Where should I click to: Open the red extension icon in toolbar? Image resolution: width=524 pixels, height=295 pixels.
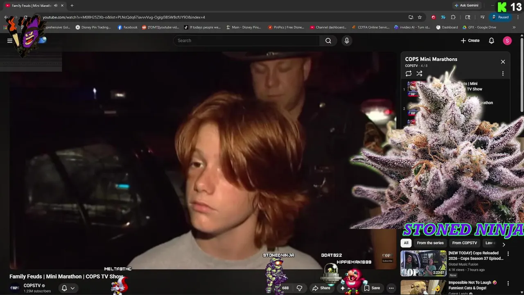(x=434, y=17)
